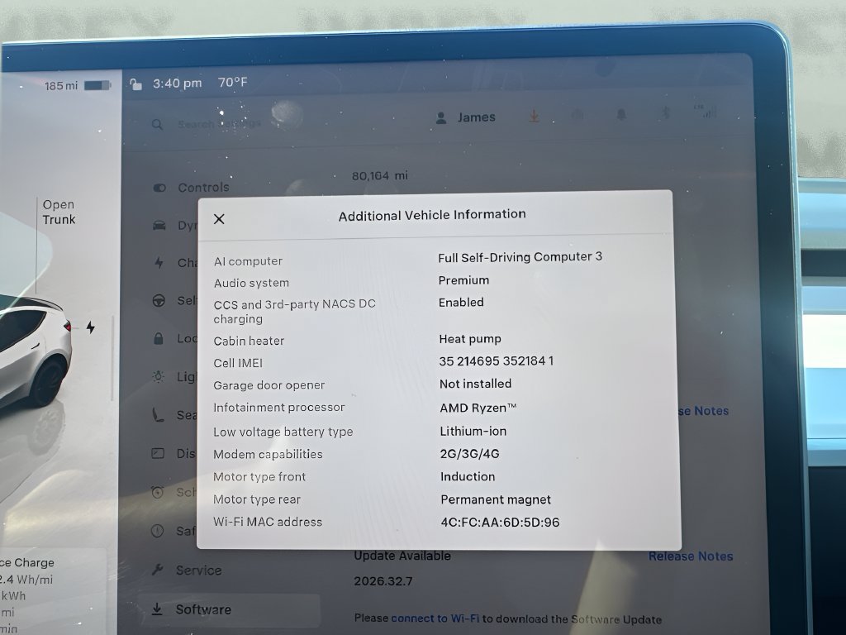Click the Search settings field

tap(219, 124)
